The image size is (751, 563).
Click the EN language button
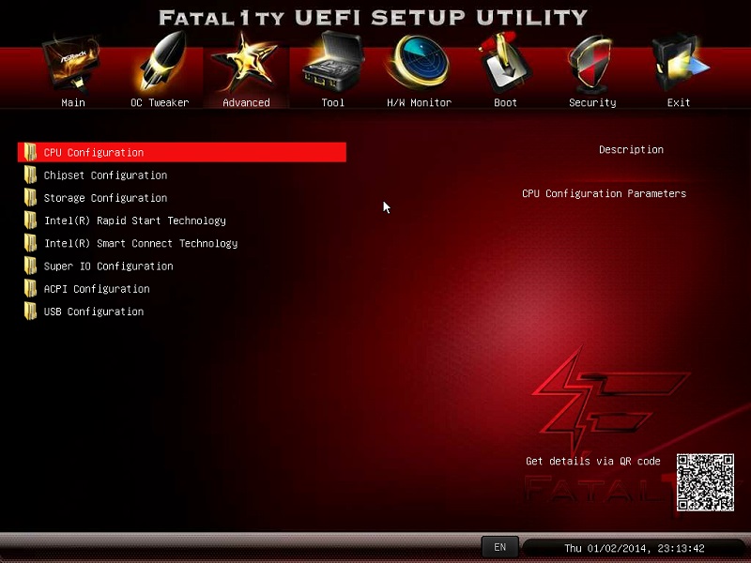[x=499, y=547]
